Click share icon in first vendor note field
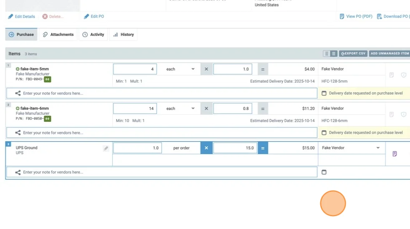 point(18,93)
